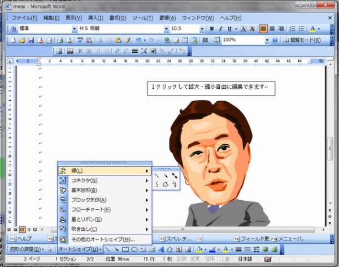The width and height of the screenshot is (339, 267).
Task: Click フィールド更 function key button
Action: click(251, 239)
